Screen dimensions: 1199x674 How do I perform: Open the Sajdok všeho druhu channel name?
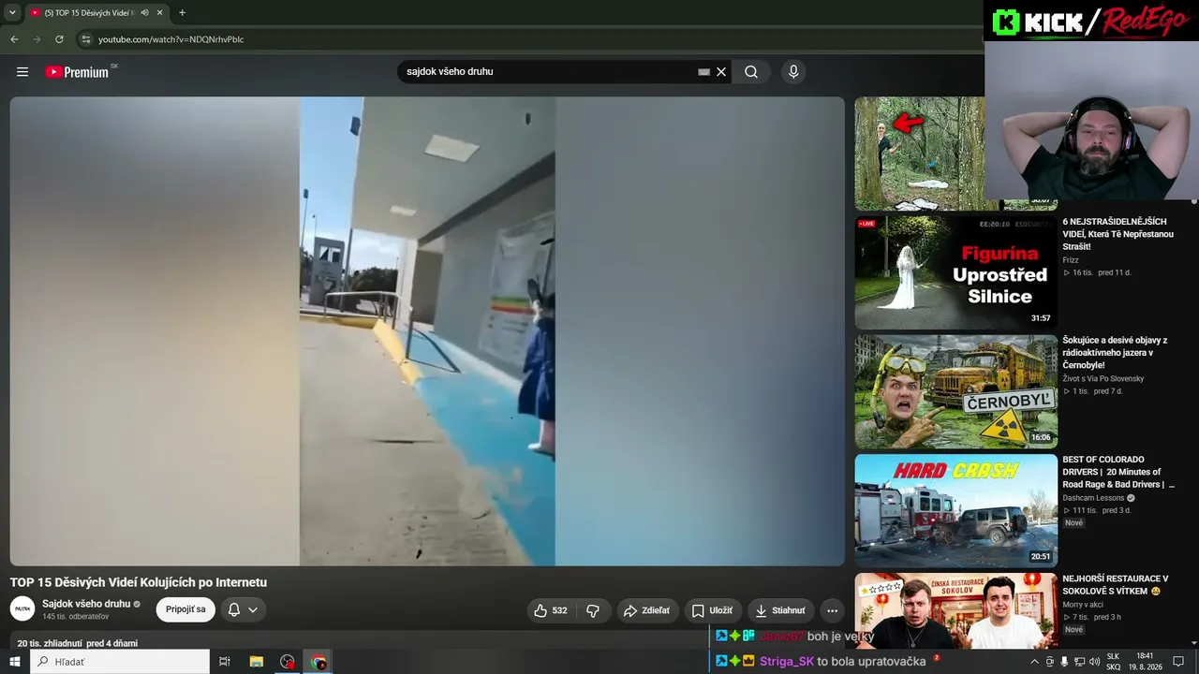pos(86,604)
